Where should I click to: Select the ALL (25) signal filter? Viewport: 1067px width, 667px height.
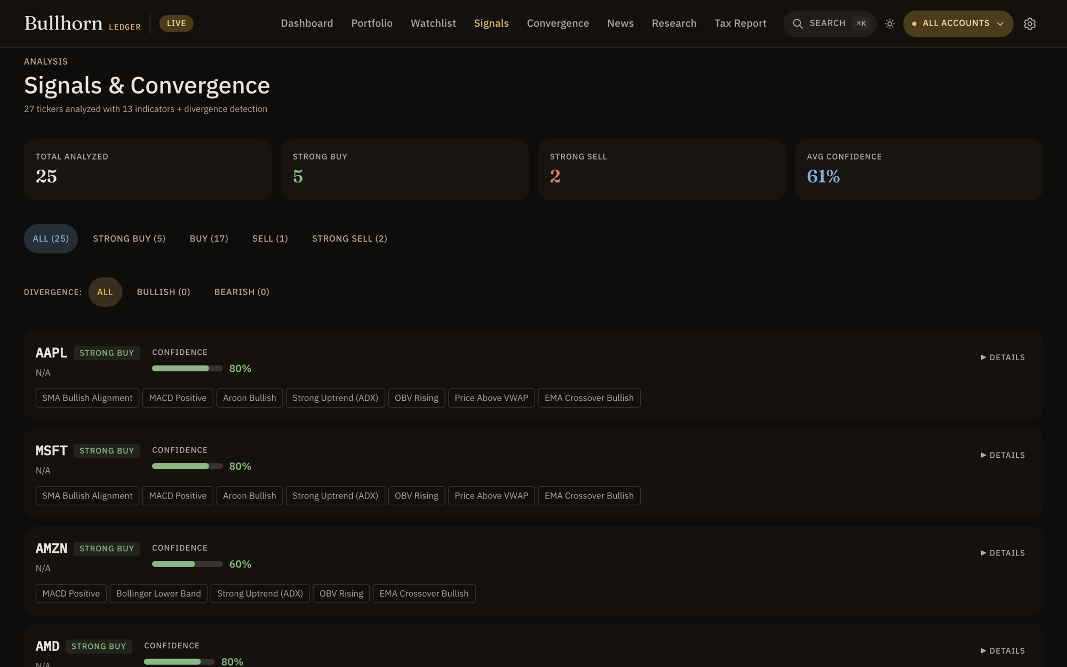click(51, 239)
